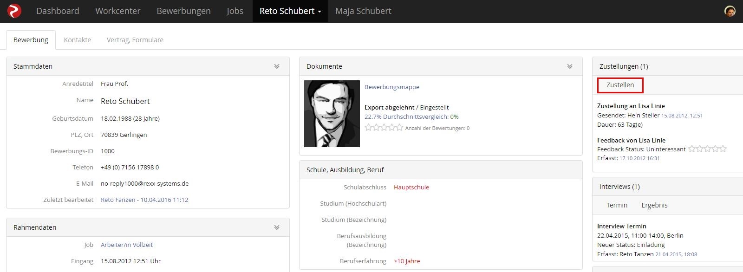
Task: Rate the application with the star rating
Action: (384, 128)
